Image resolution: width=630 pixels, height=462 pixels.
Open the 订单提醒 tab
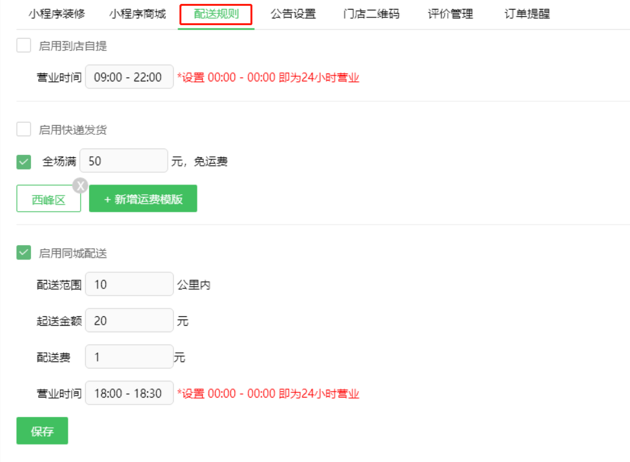click(526, 14)
